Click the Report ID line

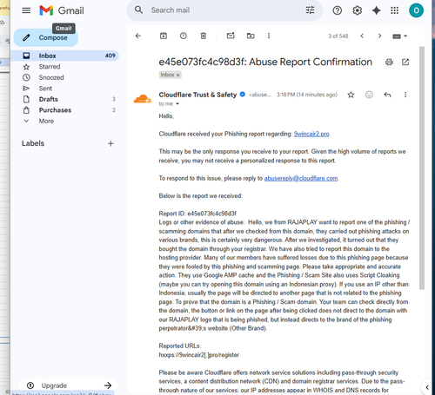pos(197,214)
